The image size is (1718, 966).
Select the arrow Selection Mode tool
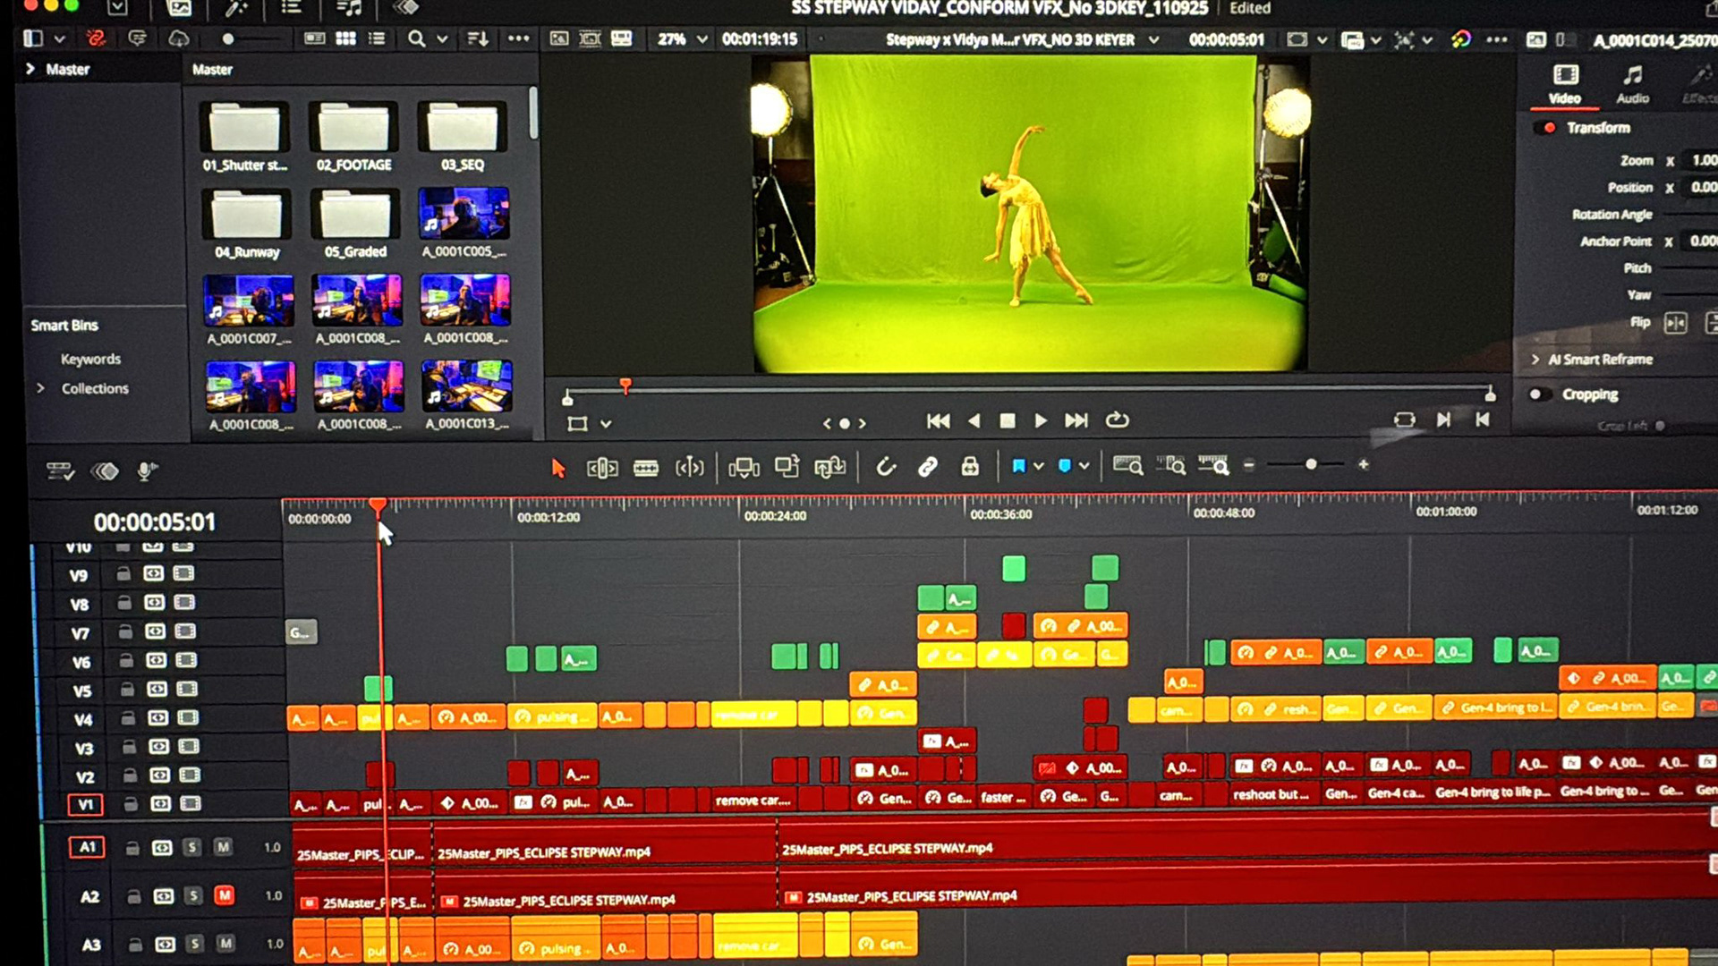pyautogui.click(x=558, y=468)
